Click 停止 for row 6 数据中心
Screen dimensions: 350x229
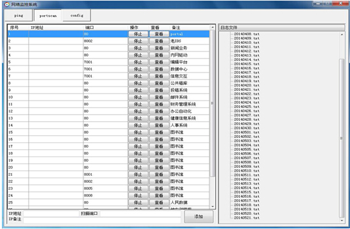pyautogui.click(x=138, y=69)
